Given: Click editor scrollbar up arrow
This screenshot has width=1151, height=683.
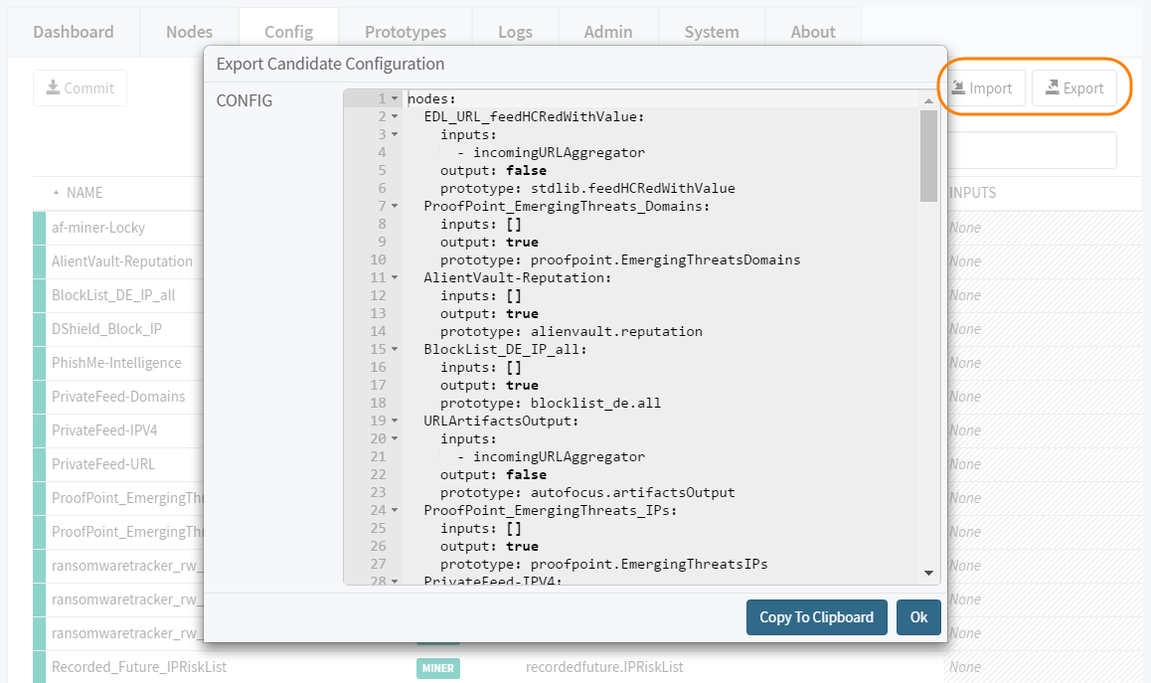Looking at the screenshot, I should pos(928,100).
